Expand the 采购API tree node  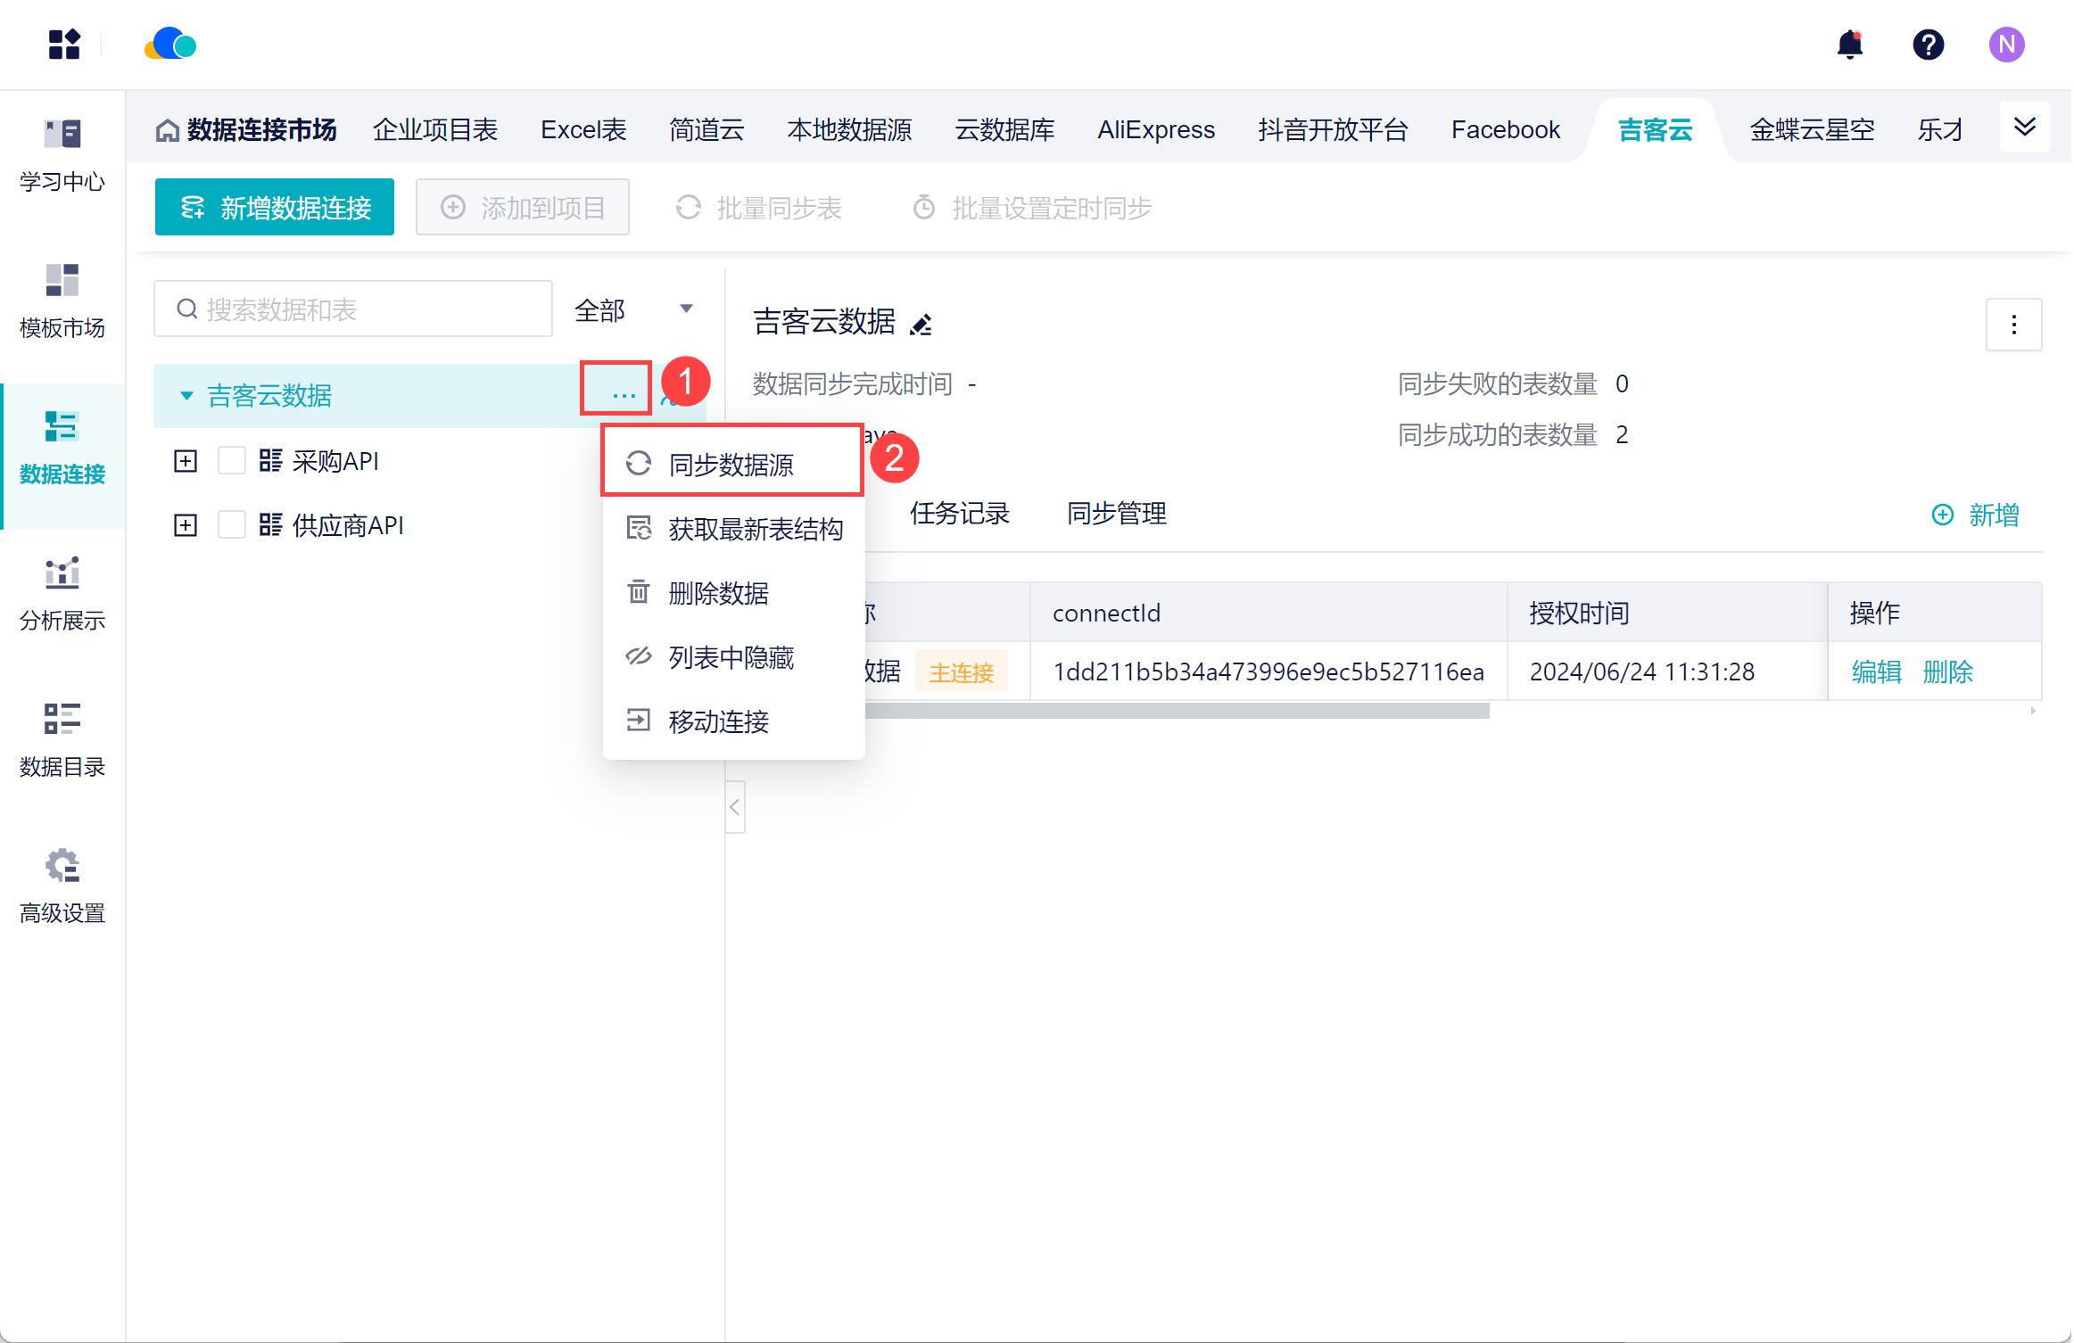click(186, 461)
